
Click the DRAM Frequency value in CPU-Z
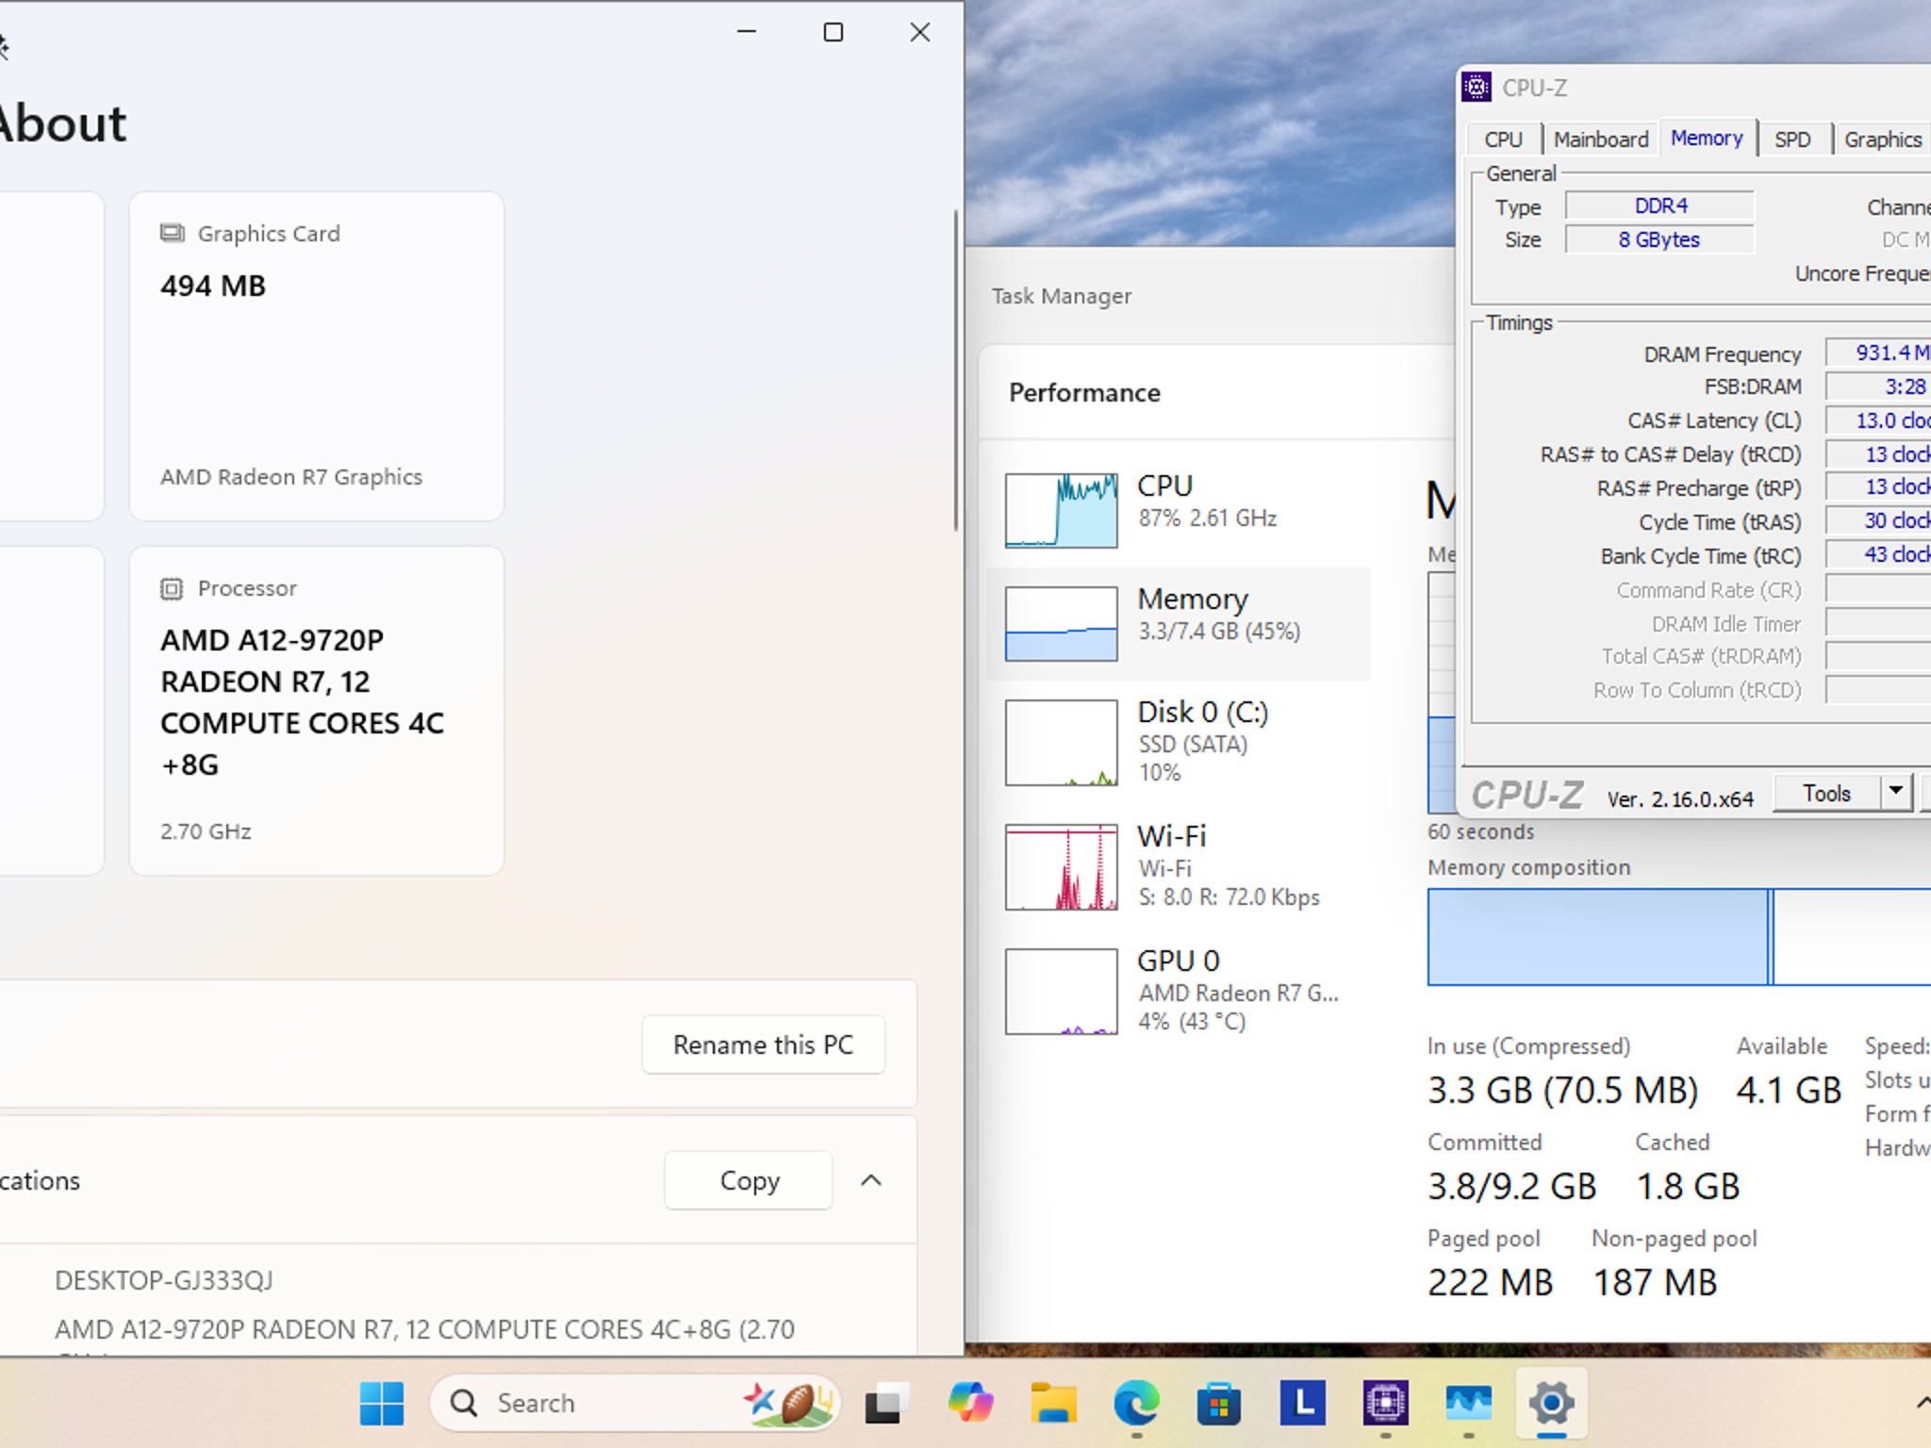1878,353
